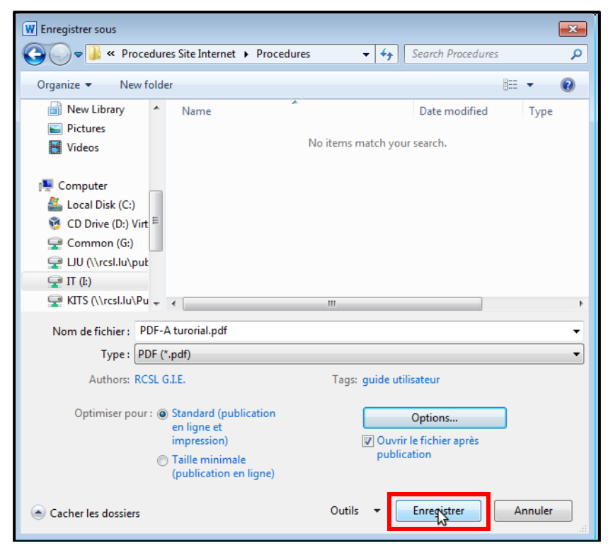Select Standard optimization radio button
The width and height of the screenshot is (613, 553).
click(163, 414)
